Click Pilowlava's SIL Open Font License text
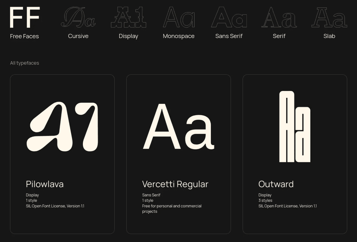357x242 pixels. pyautogui.click(x=55, y=206)
